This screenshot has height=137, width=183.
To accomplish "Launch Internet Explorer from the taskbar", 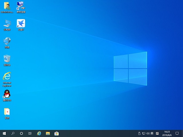I will click(39, 133).
